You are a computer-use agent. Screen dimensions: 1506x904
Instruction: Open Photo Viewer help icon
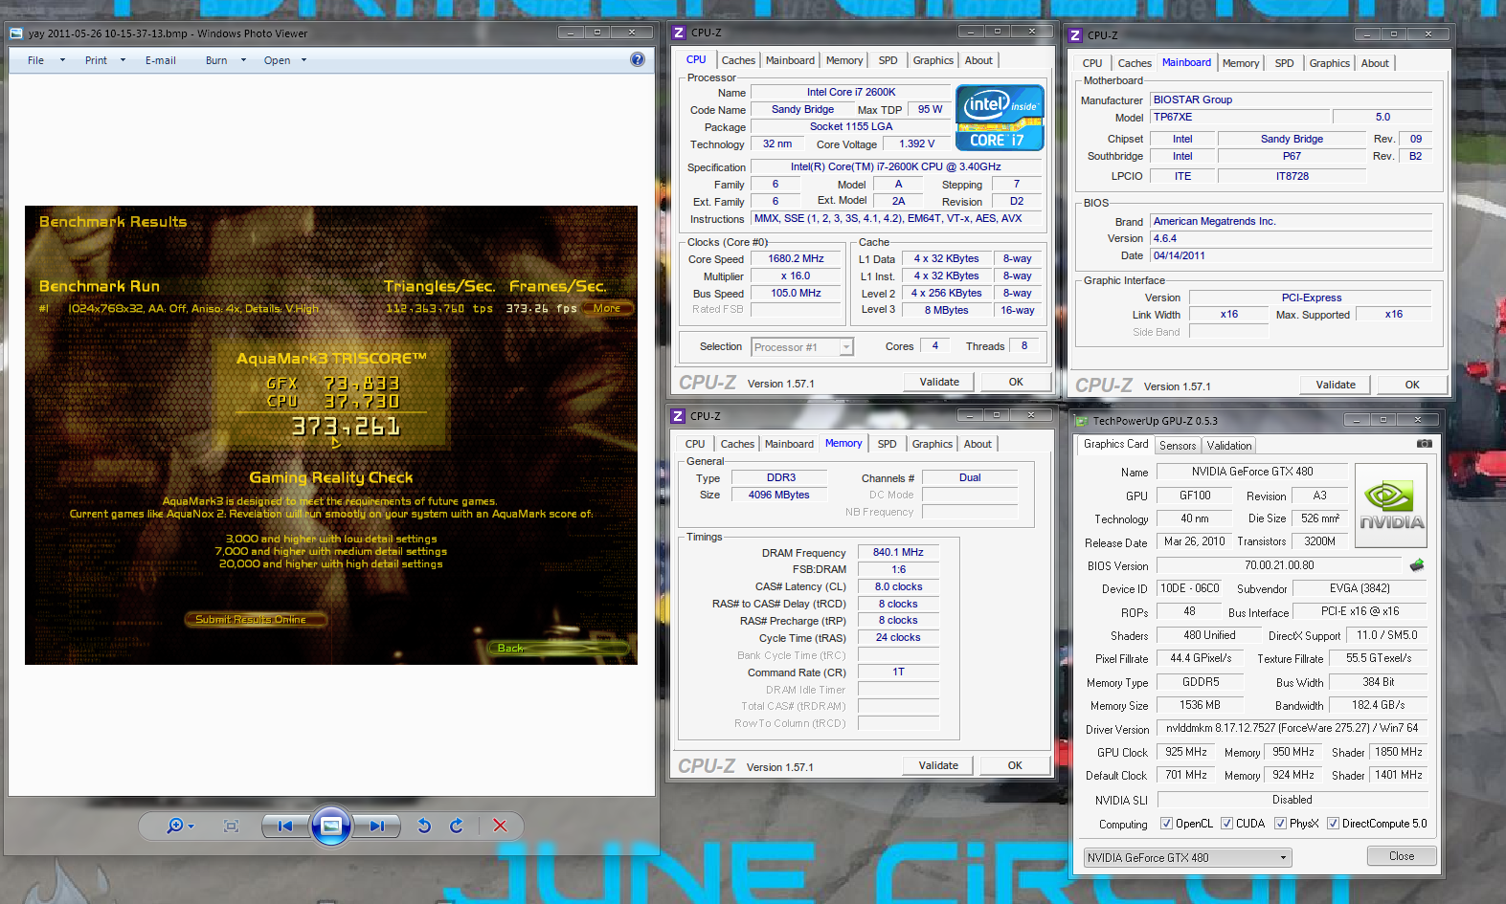(638, 59)
